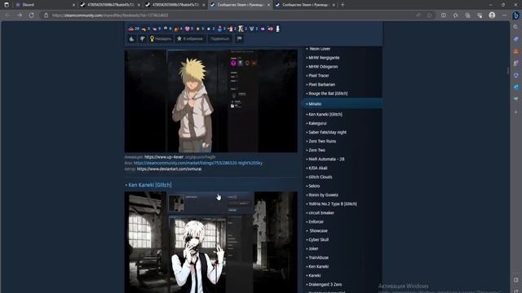Reload the page with the refresh icon
Viewport: 522px width, 293px height.
click(32, 15)
